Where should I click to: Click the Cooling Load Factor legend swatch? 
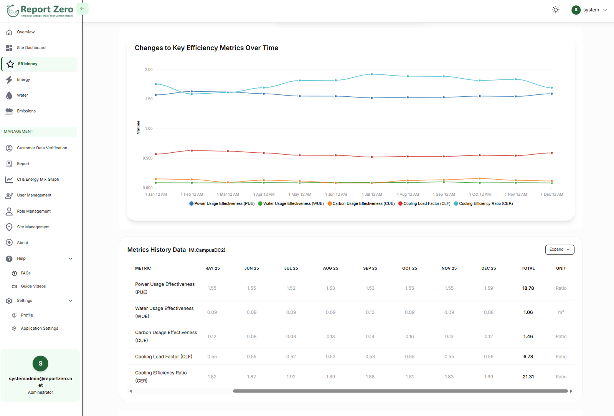tap(400, 204)
